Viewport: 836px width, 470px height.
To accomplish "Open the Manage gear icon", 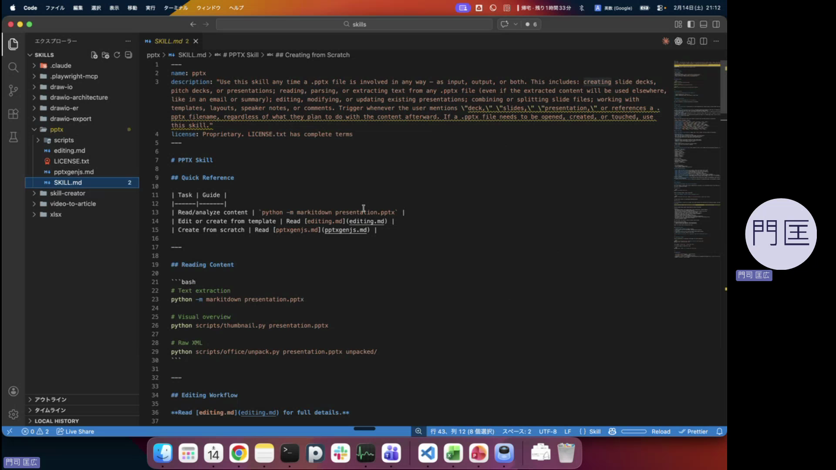I will pos(13,414).
